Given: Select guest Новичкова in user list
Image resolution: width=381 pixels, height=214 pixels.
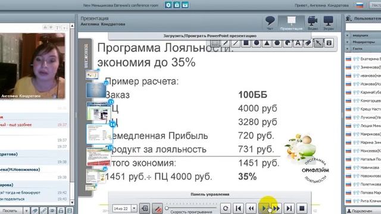Looking at the screenshot, I should click(363, 168).
